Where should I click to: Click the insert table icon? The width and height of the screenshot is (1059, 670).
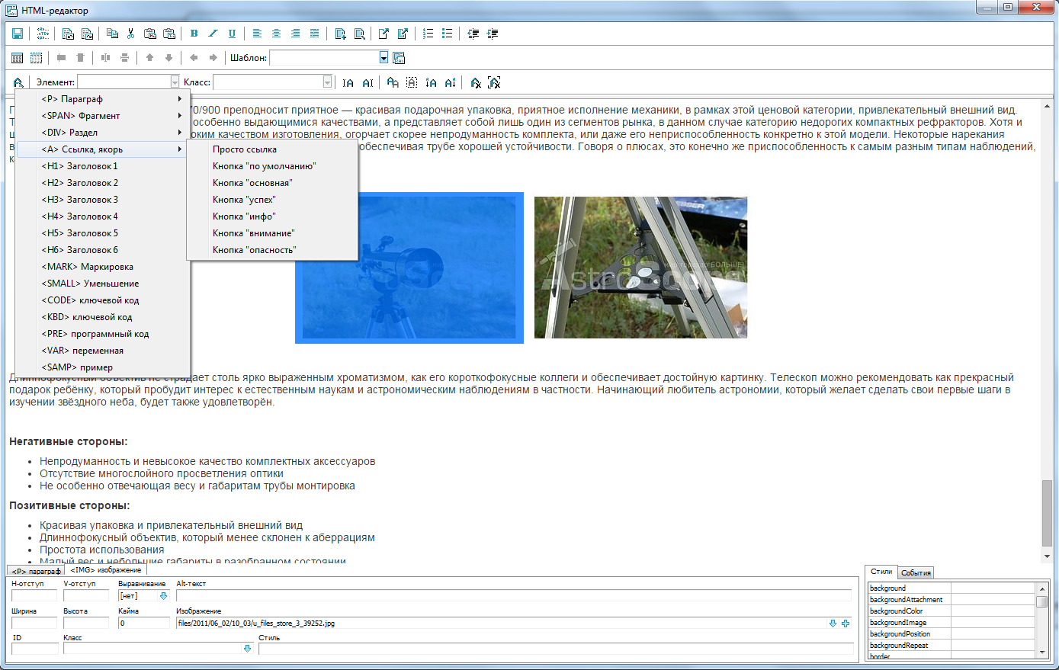pyautogui.click(x=17, y=58)
